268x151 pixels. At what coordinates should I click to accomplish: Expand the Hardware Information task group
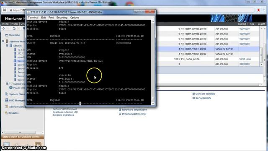[x=120, y=109]
